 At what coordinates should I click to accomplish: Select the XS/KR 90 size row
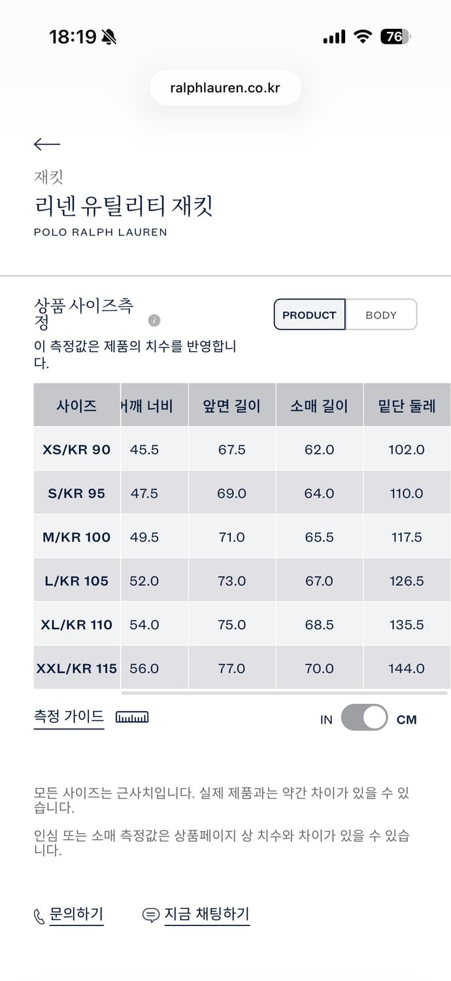[76, 449]
